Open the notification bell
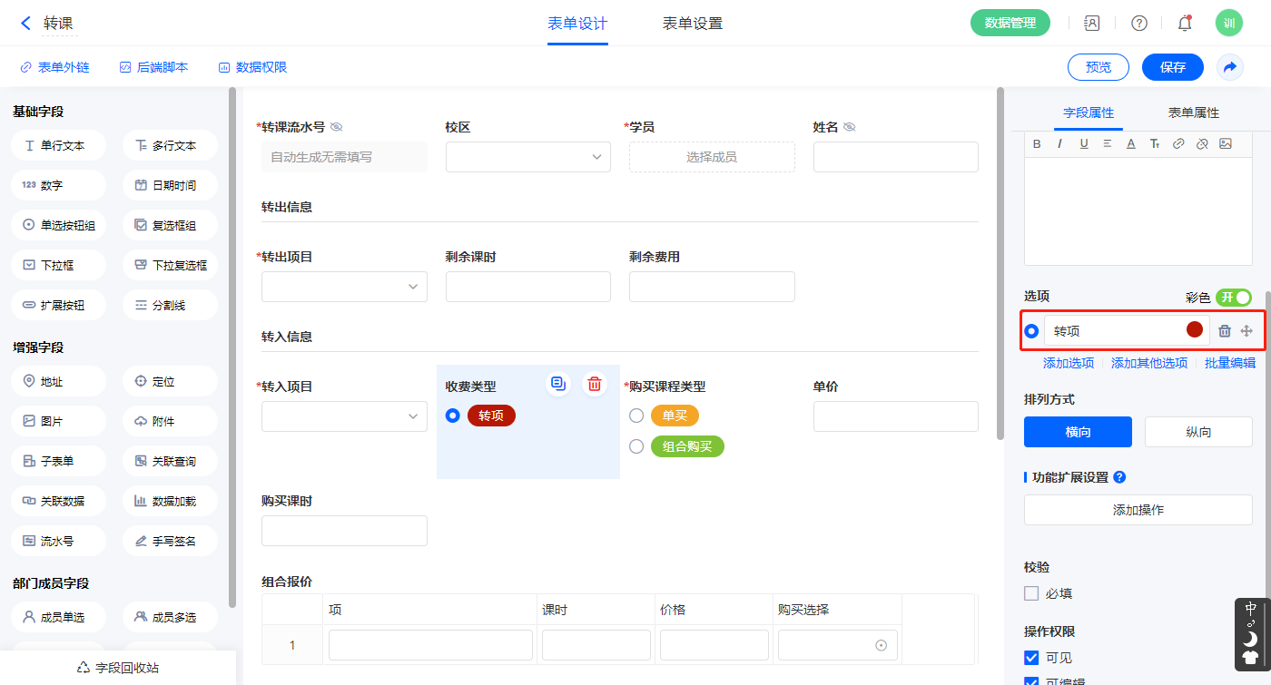Viewport: 1271px width, 685px height. [x=1184, y=23]
